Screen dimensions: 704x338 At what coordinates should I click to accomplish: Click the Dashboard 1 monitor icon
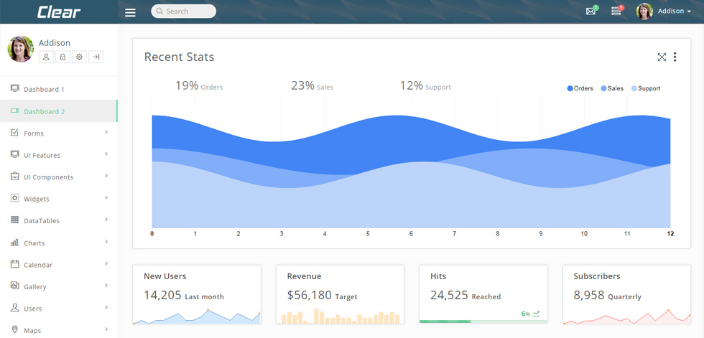15,88
